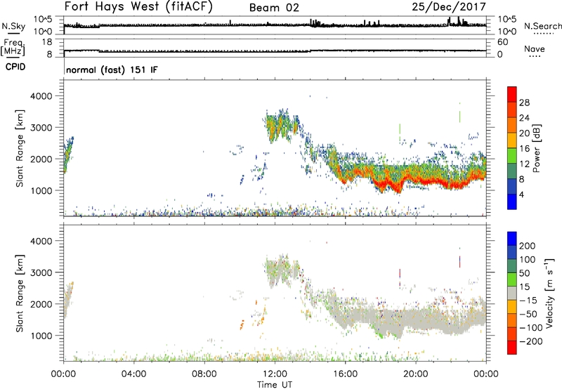
Task: Click the "100" label on the velocity colorbar
Action: [x=528, y=260]
